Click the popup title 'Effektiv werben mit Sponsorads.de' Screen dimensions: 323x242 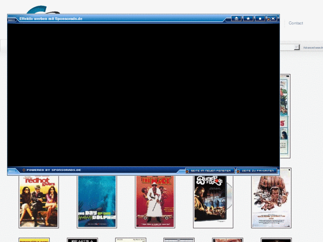pyautogui.click(x=51, y=19)
